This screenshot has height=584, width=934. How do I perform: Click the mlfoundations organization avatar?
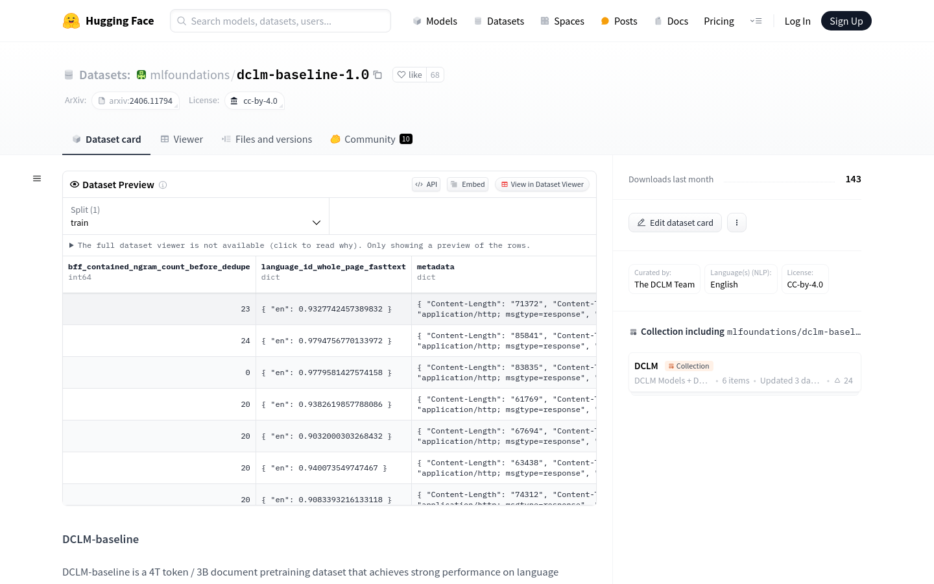click(141, 75)
